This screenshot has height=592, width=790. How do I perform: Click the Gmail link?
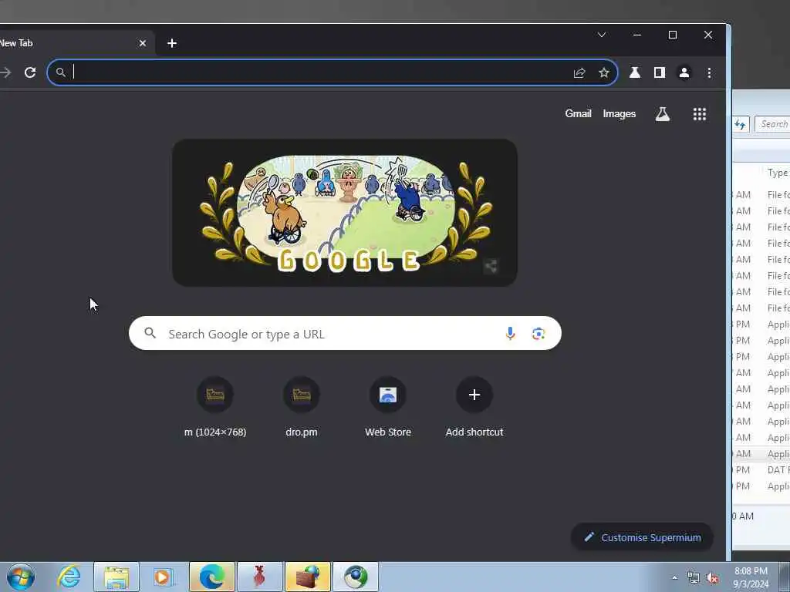tap(578, 114)
